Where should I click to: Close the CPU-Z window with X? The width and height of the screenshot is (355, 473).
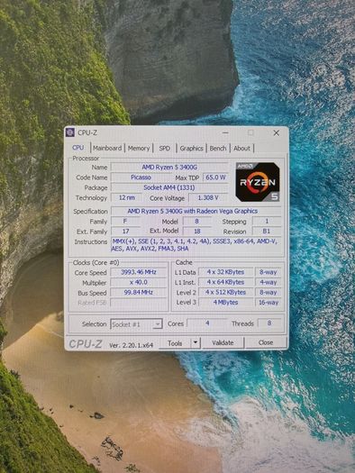(276, 132)
